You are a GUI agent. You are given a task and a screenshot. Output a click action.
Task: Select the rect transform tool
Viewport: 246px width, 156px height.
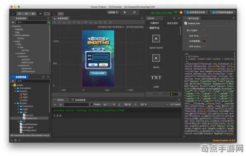coord(33,14)
